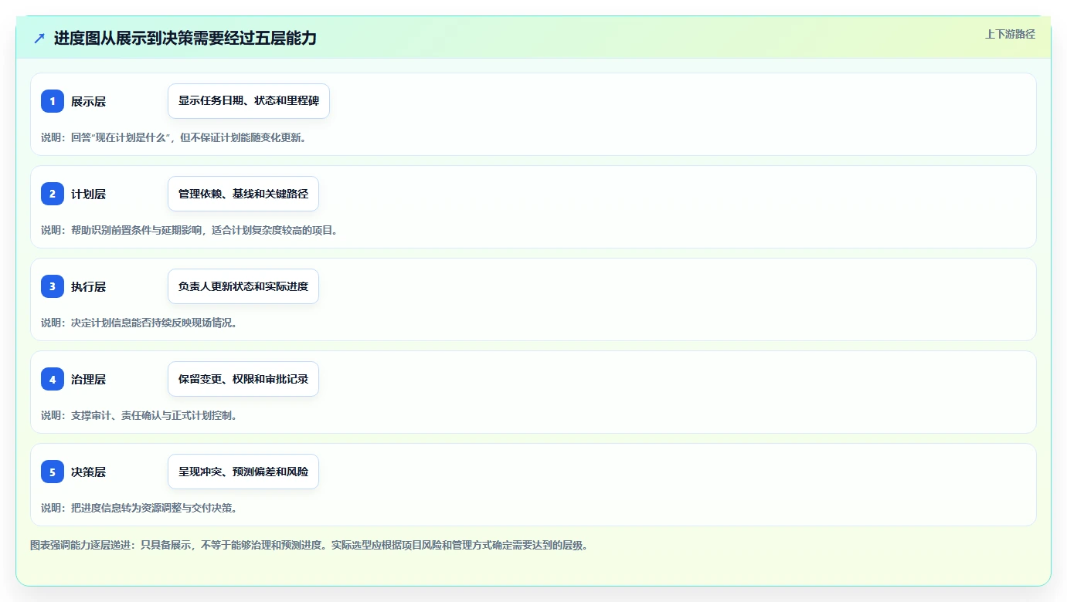
Task: Click the number 3 badge for 执行层
Action: tap(53, 286)
